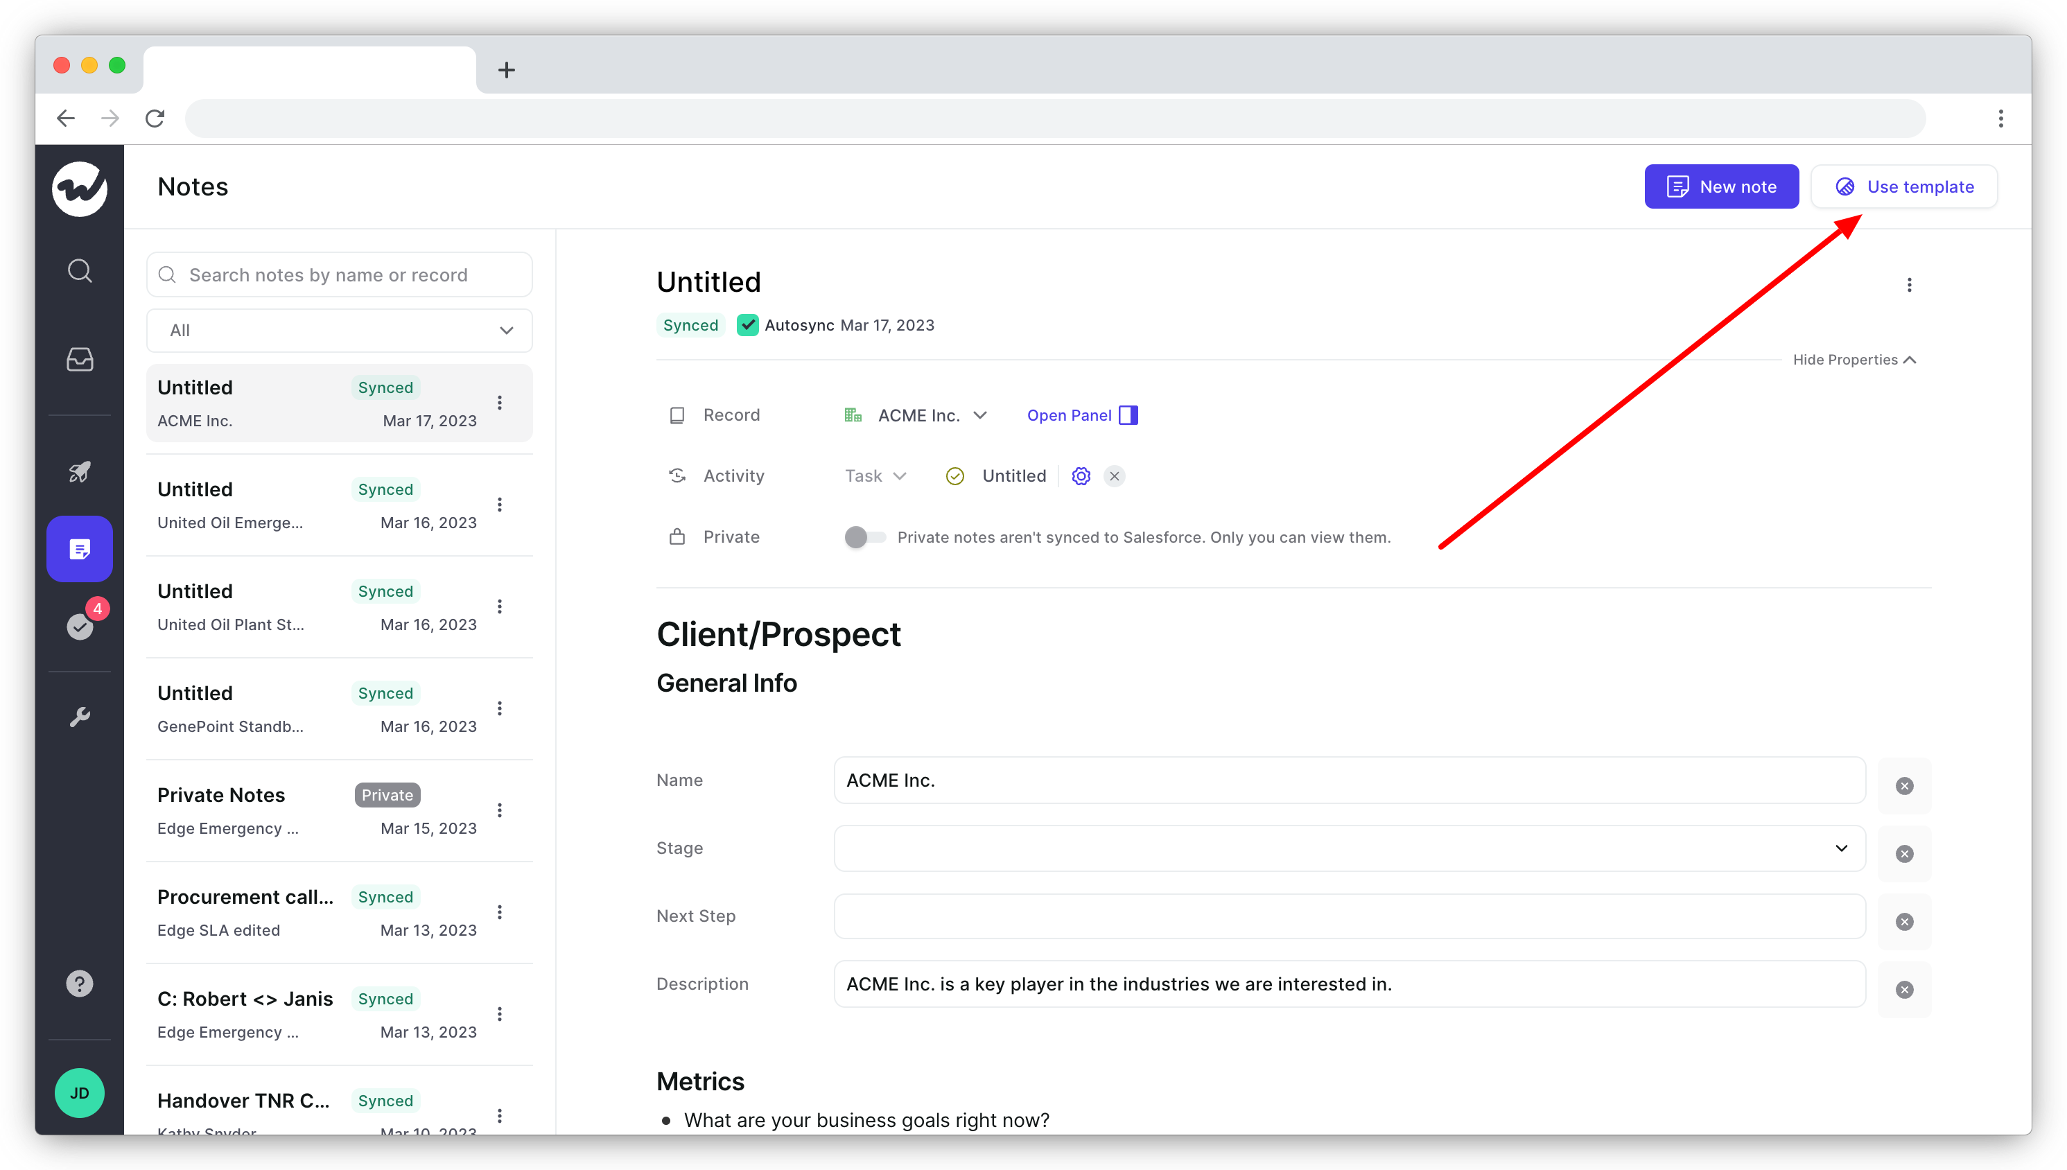Image resolution: width=2067 pixels, height=1170 pixels.
Task: Open the Stage field dropdown
Action: coord(1349,848)
